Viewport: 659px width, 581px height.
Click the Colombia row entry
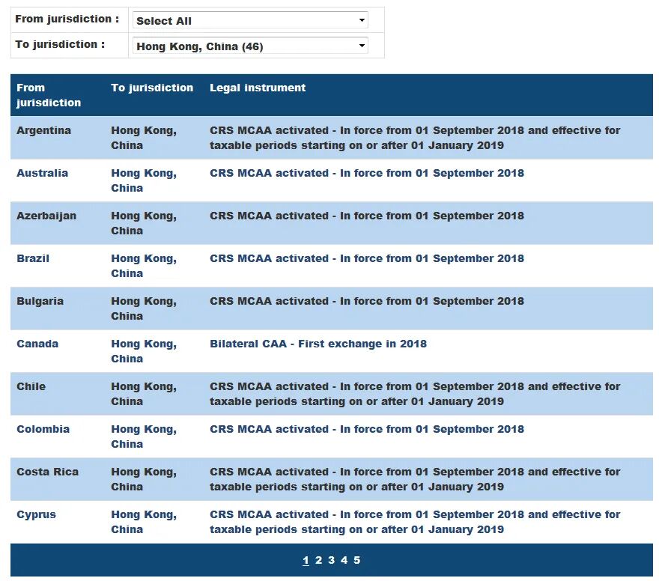pos(43,429)
